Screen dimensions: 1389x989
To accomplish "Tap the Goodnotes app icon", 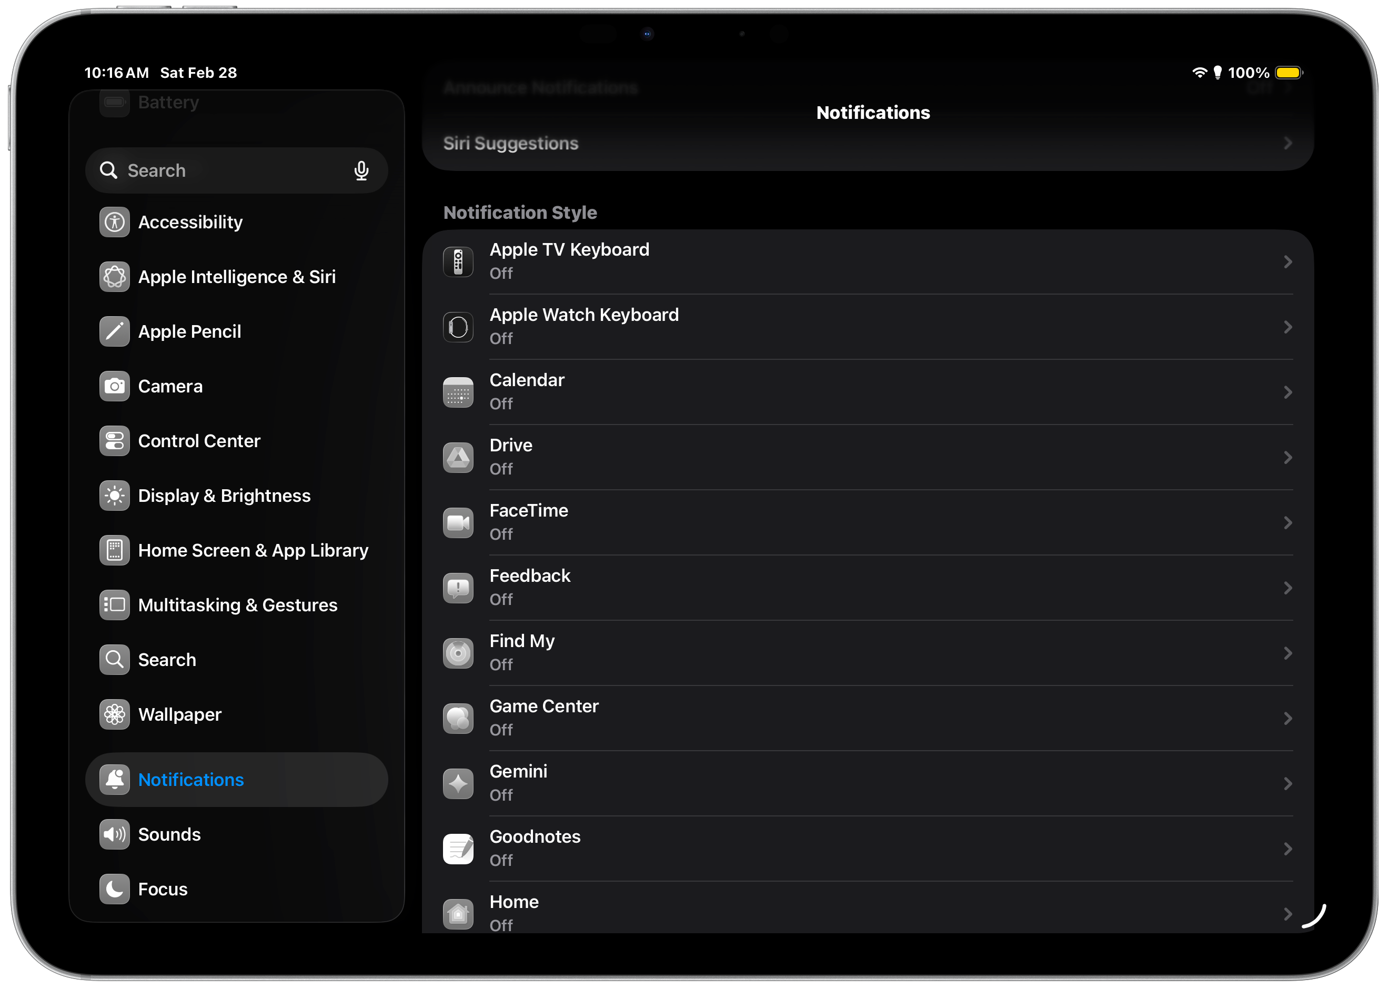I will click(458, 849).
